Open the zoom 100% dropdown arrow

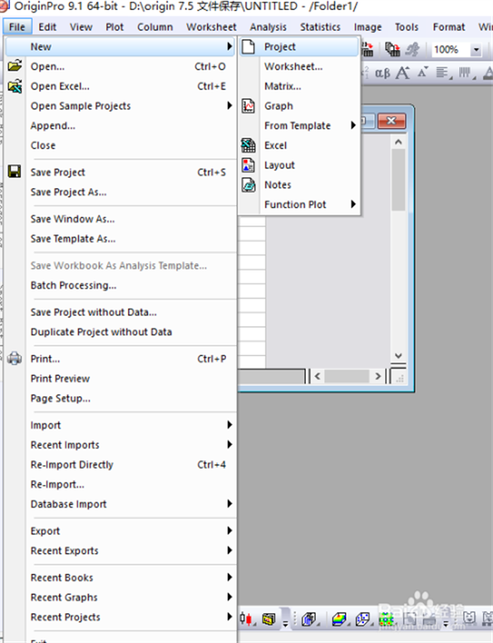pyautogui.click(x=476, y=50)
